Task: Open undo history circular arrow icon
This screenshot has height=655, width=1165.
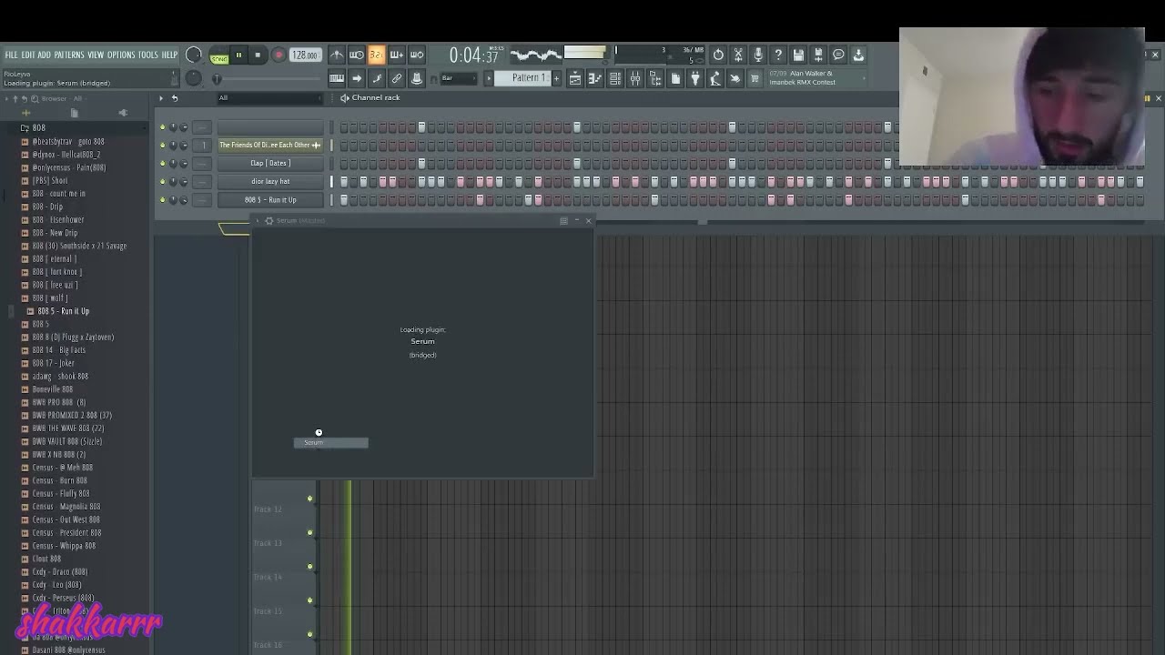Action: tap(718, 55)
